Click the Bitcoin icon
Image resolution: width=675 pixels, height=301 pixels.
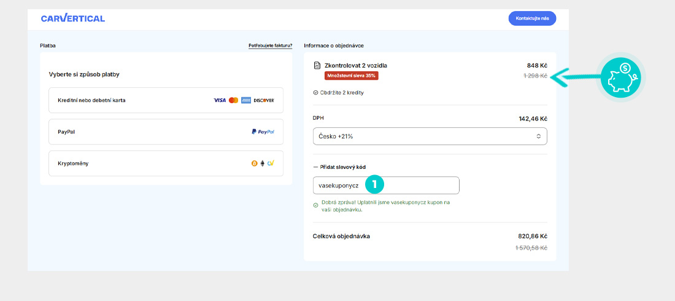click(x=254, y=163)
